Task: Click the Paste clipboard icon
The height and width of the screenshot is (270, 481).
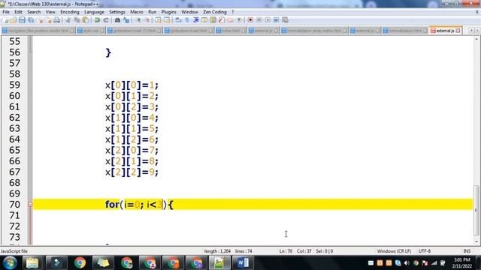Action: point(86,20)
